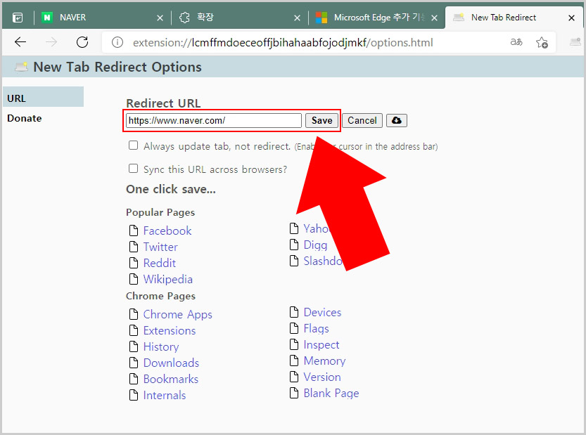Set redirect to Downloads link
The image size is (586, 435).
pyautogui.click(x=171, y=363)
